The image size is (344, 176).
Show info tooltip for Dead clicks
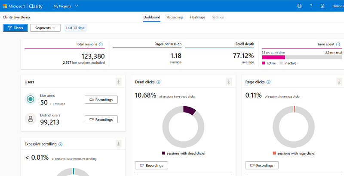(159, 82)
